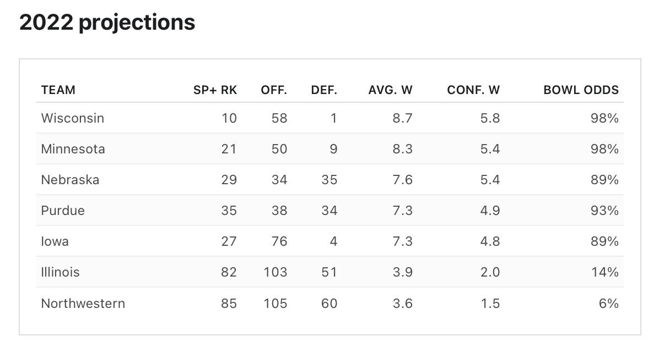Click the TEAM column header
Screen dimensions: 659x342
coord(58,90)
